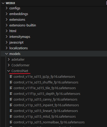Click file icon beside control_v11f1p_sd15_depth_fp16.safetensors
This screenshot has height=127, width=107.
point(11,94)
